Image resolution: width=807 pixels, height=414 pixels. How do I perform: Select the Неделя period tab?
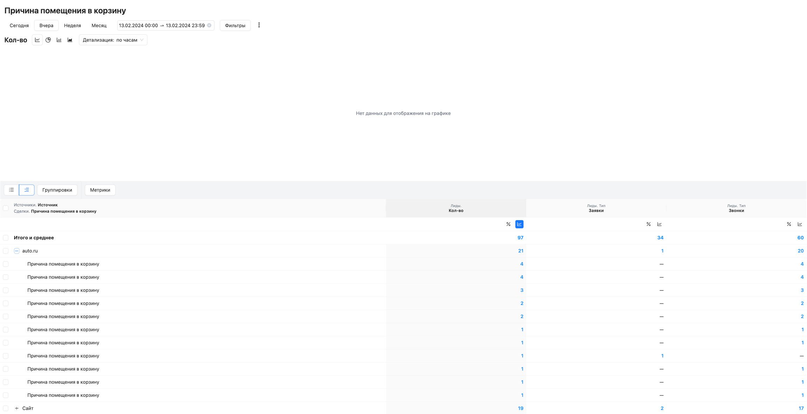point(72,25)
